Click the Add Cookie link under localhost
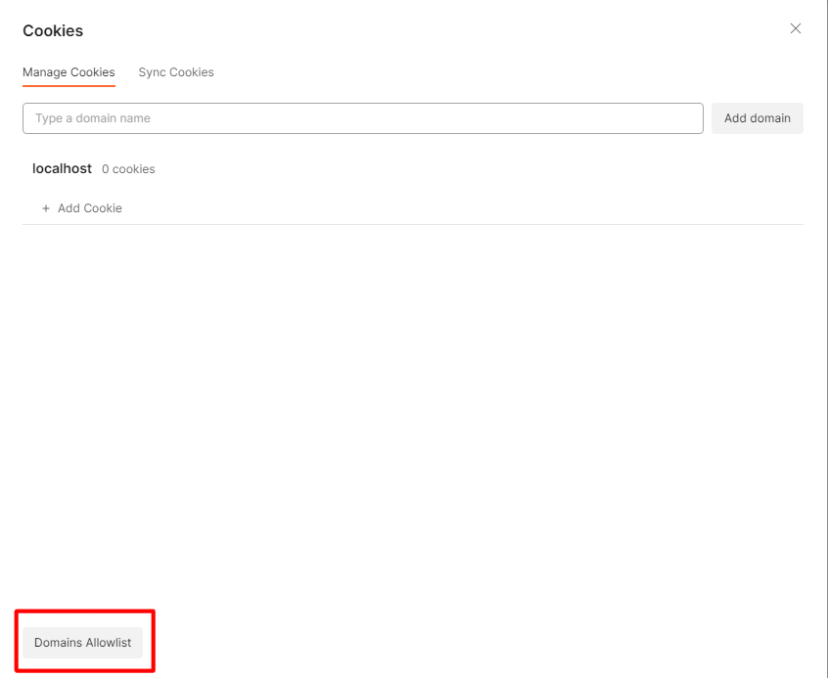 tap(89, 208)
